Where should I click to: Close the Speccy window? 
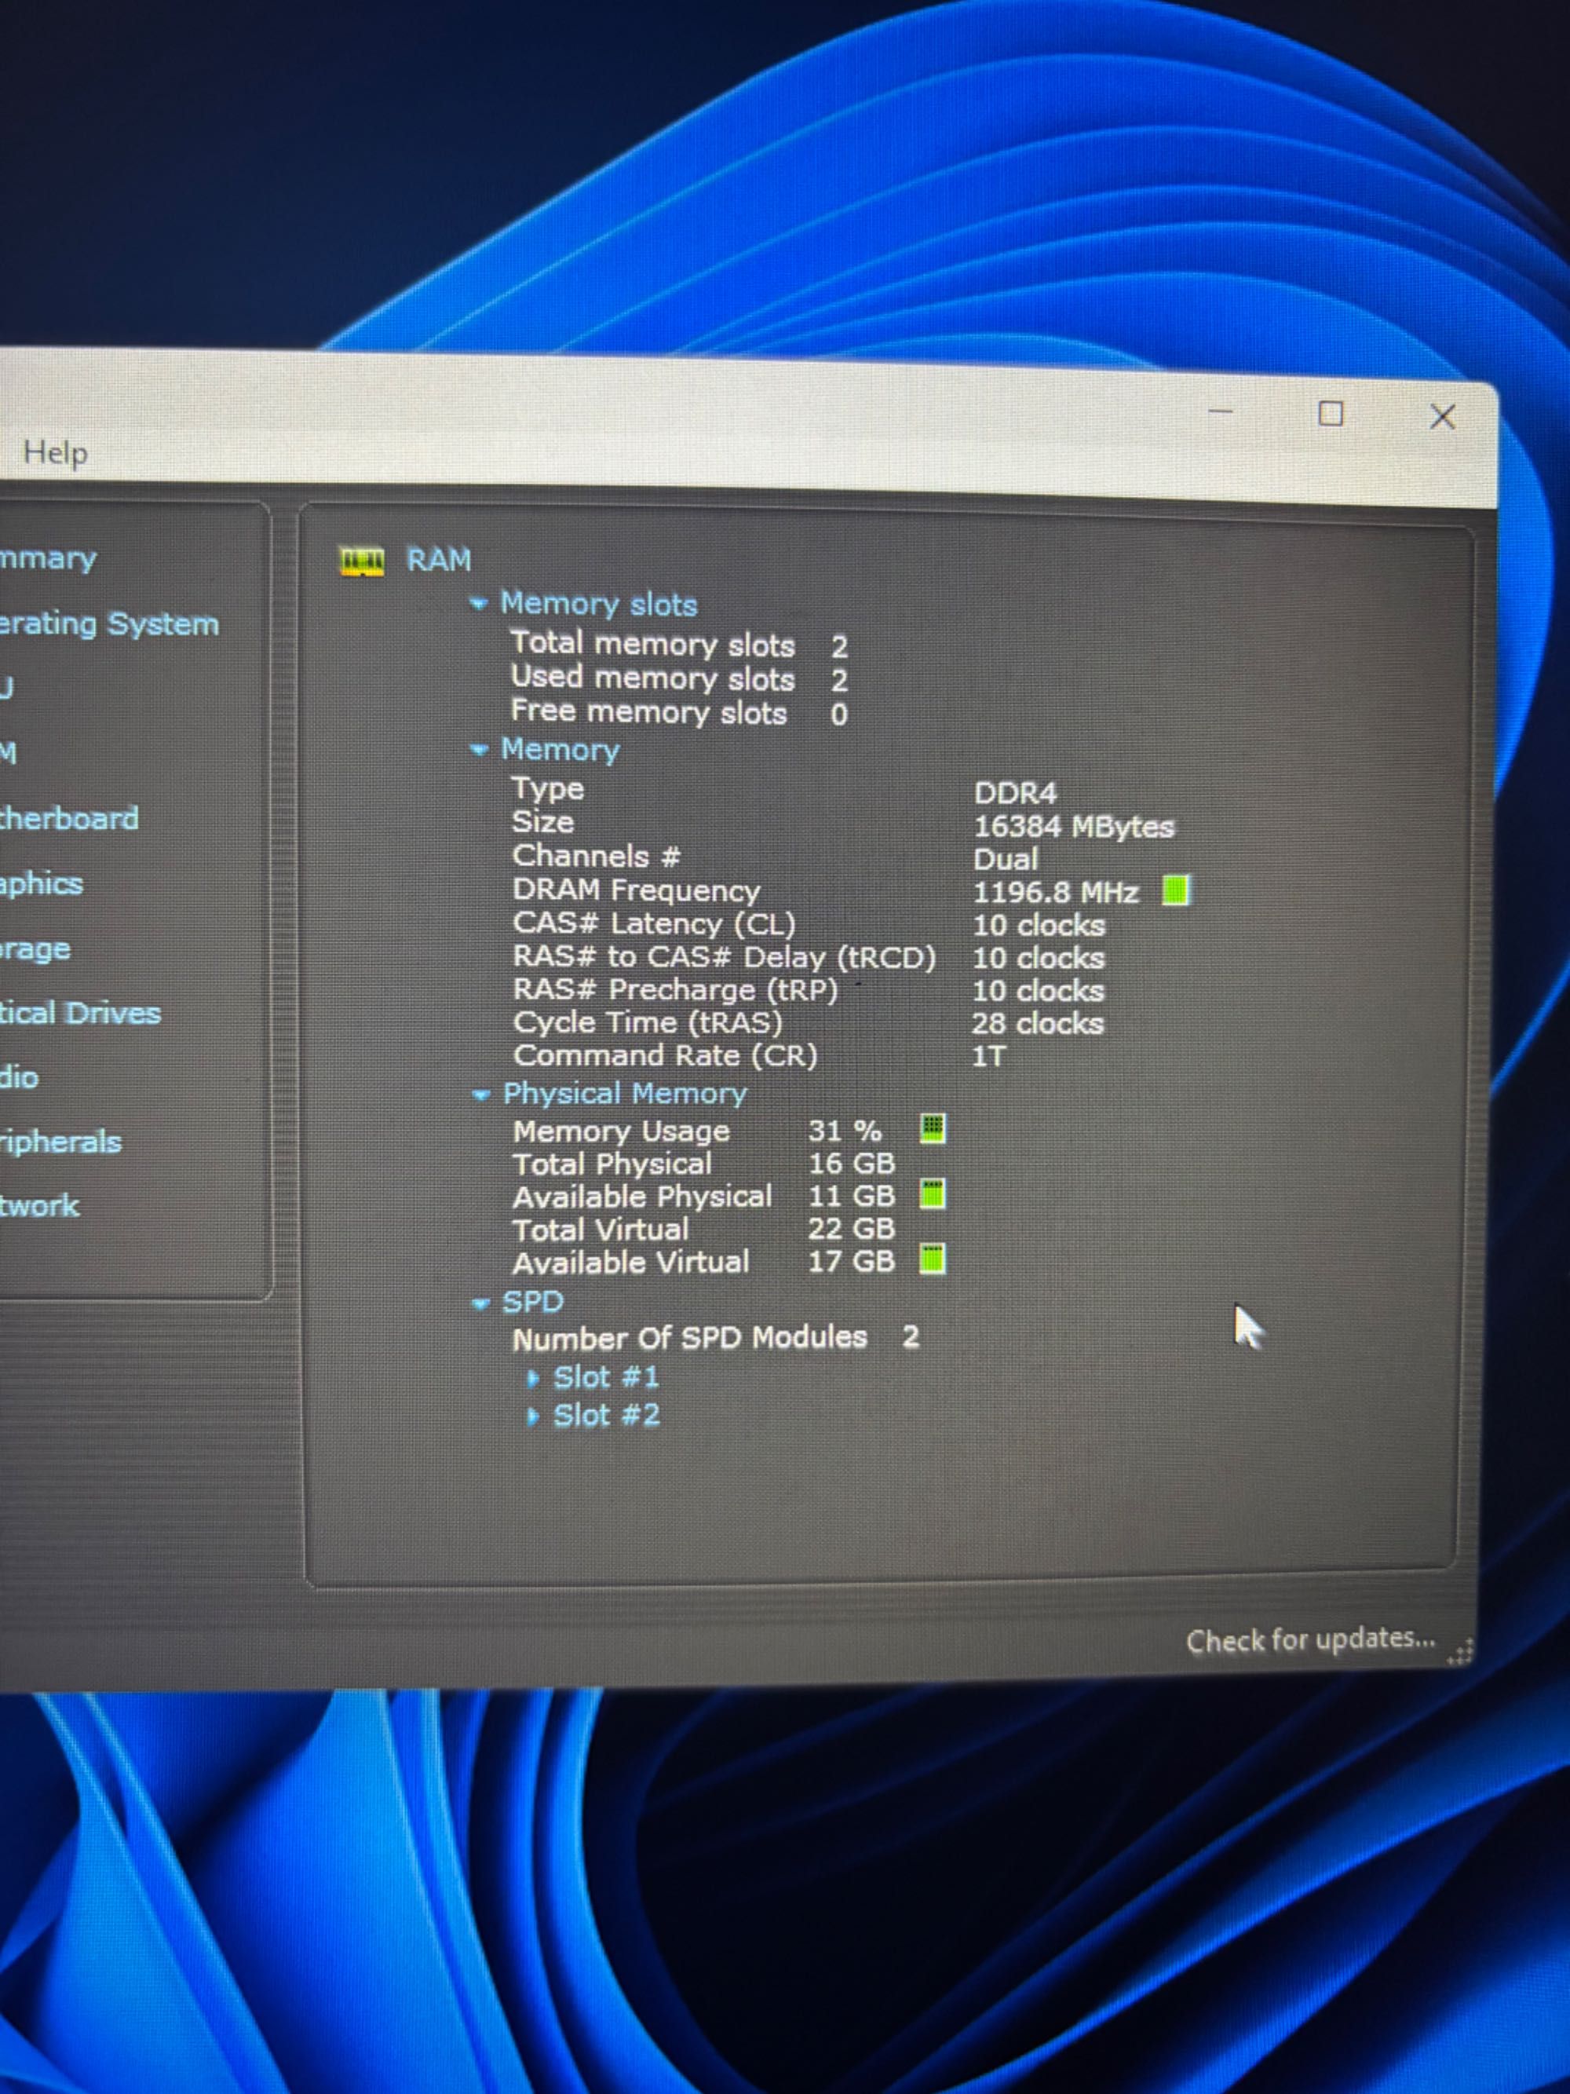point(1442,417)
